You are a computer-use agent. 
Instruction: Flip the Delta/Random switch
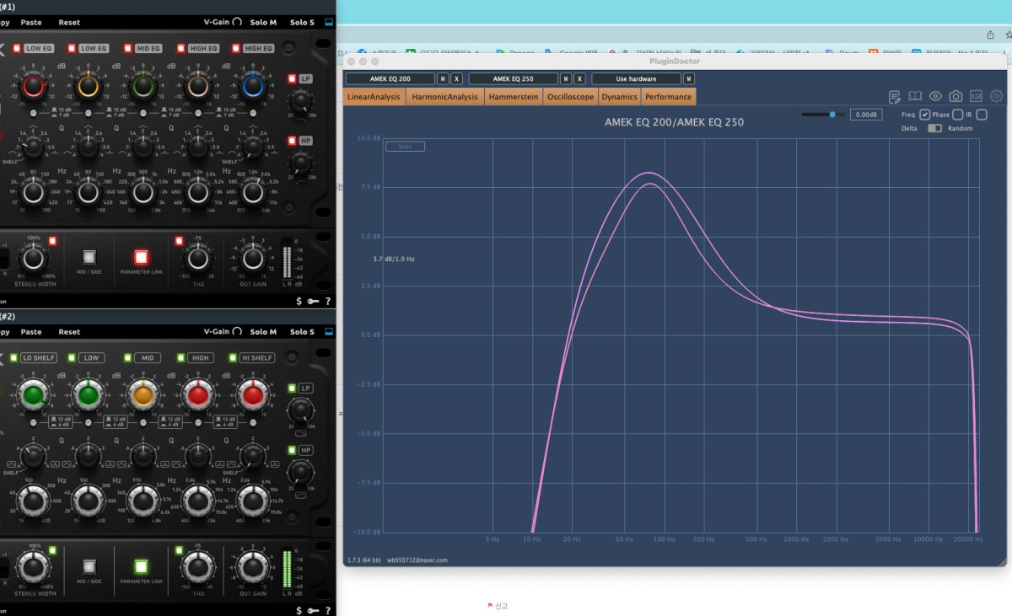934,128
